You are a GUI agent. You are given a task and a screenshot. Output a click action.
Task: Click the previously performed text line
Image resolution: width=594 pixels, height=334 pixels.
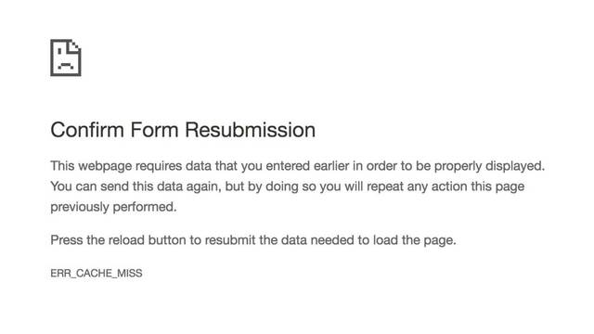tap(113, 207)
